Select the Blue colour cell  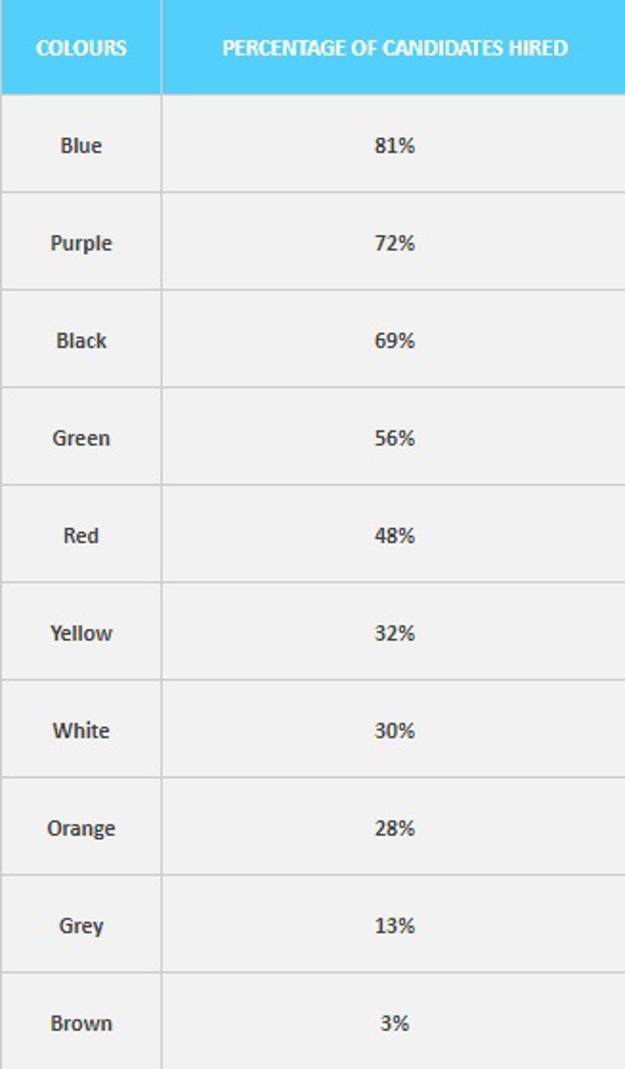point(81,145)
